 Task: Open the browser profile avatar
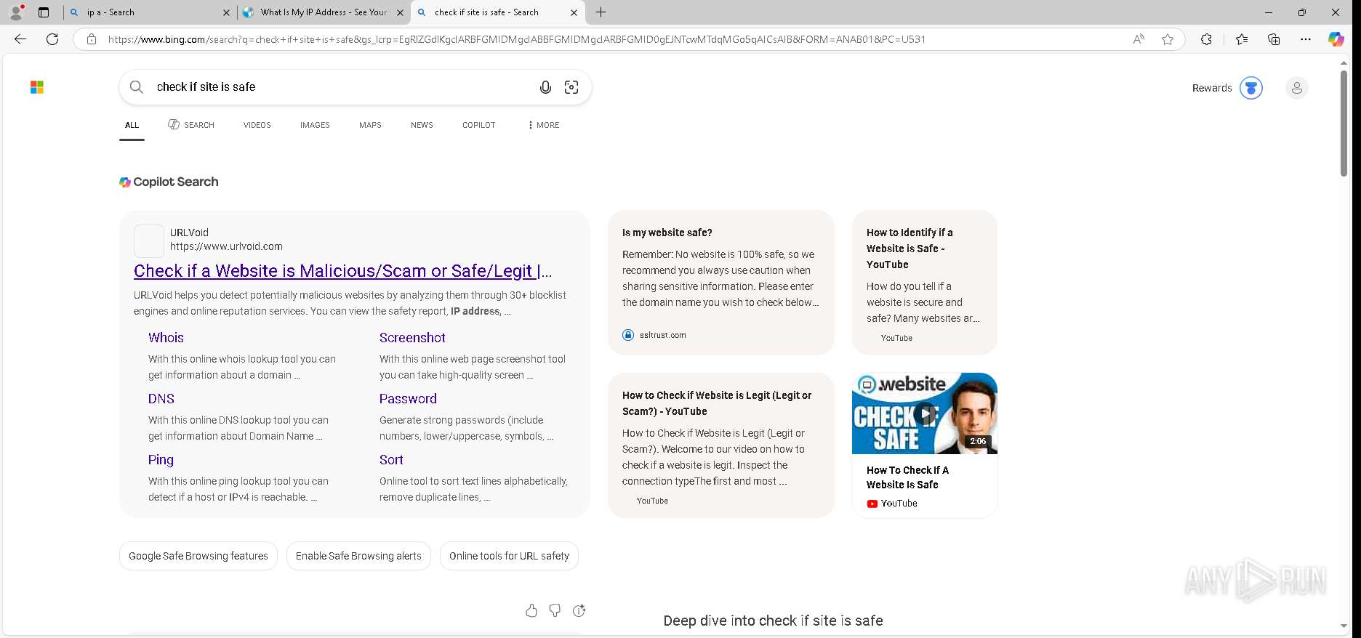pyautogui.click(x=16, y=12)
